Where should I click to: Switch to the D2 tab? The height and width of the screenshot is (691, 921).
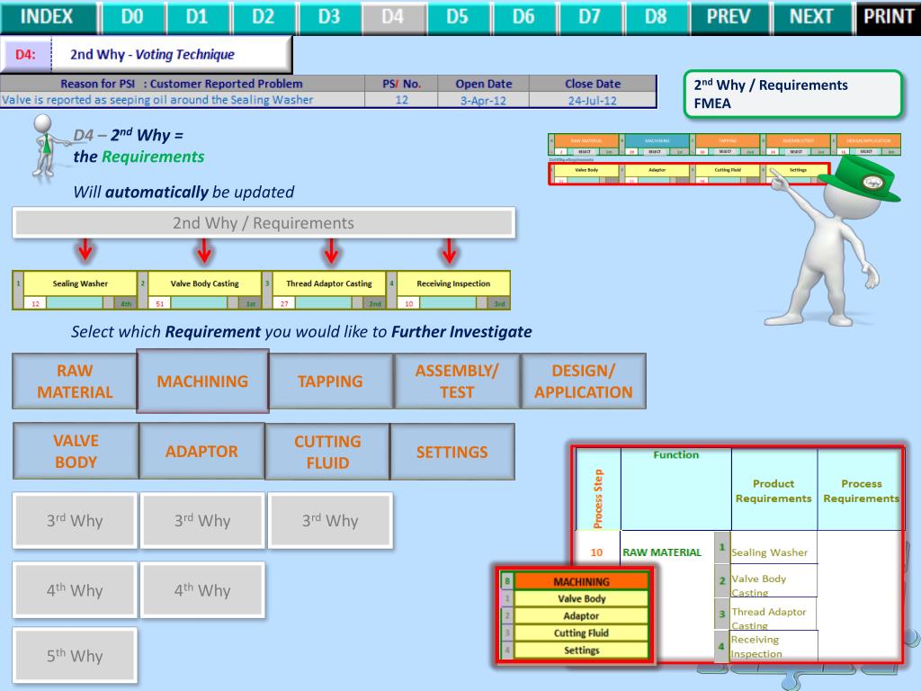264,16
